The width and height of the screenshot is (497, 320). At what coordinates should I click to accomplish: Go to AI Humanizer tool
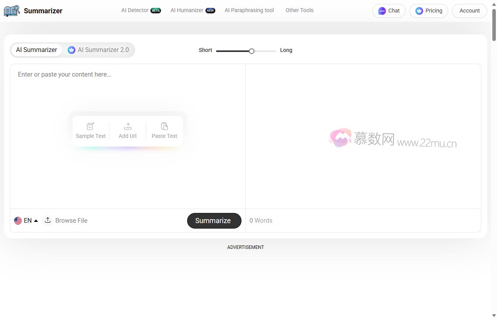pos(187,10)
